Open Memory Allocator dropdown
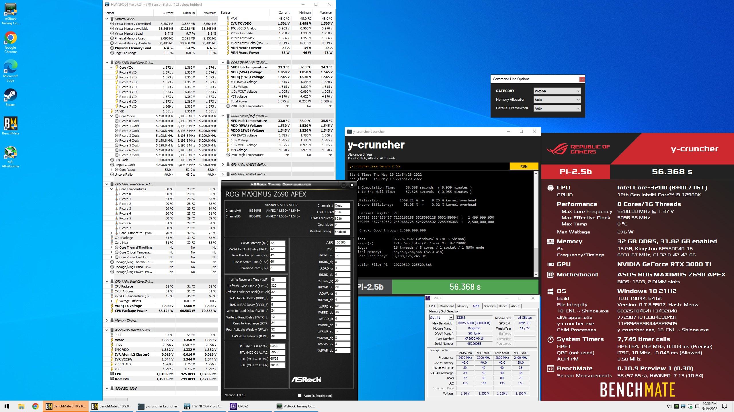This screenshot has height=412, width=734. tap(557, 100)
